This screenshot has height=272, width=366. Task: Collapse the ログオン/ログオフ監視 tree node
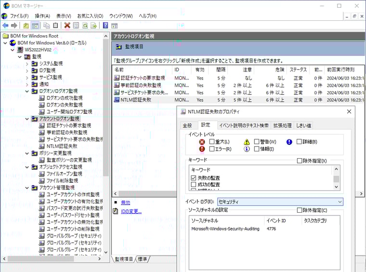point(27,91)
